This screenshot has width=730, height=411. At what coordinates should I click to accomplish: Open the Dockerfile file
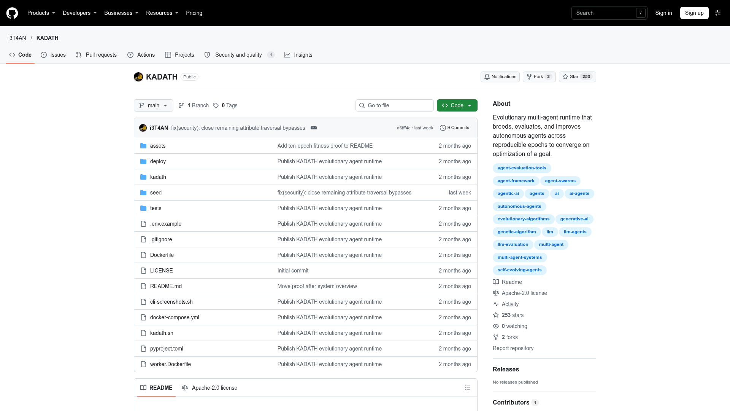coord(162,255)
